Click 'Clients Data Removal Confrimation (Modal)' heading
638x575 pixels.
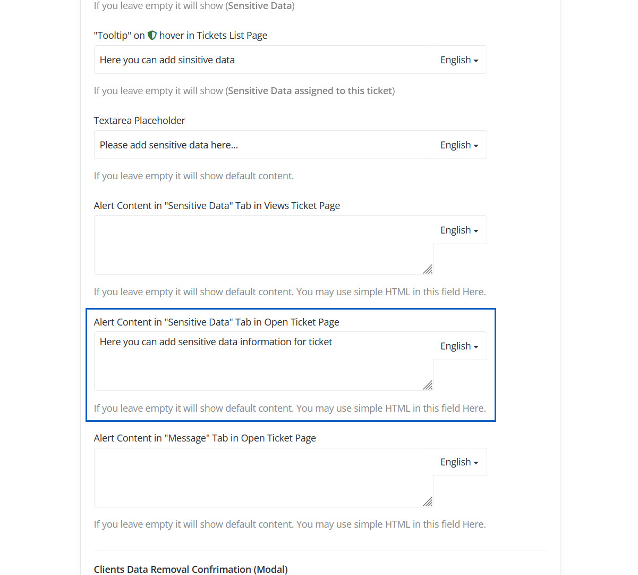(x=191, y=569)
